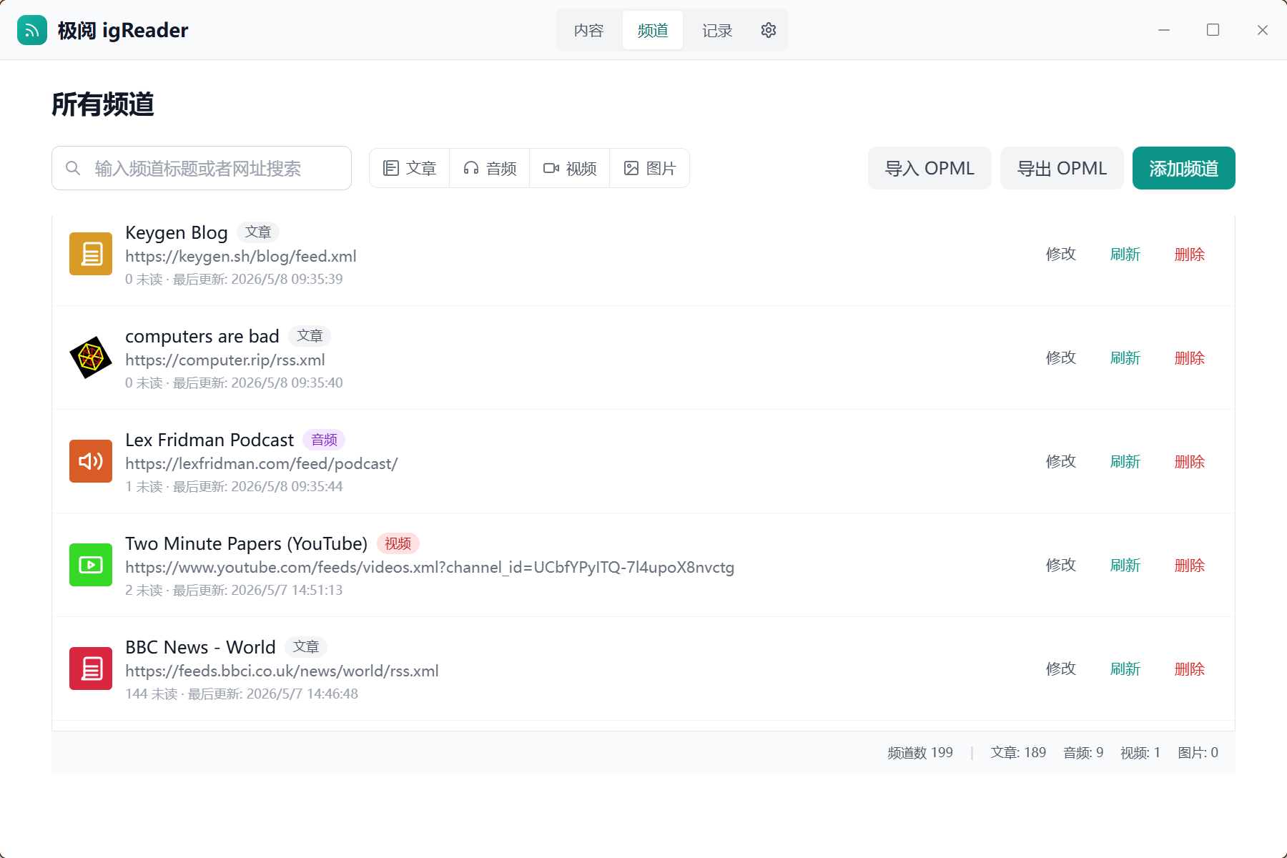The height and width of the screenshot is (858, 1287).
Task: Minimize the igReader window
Action: (1164, 30)
